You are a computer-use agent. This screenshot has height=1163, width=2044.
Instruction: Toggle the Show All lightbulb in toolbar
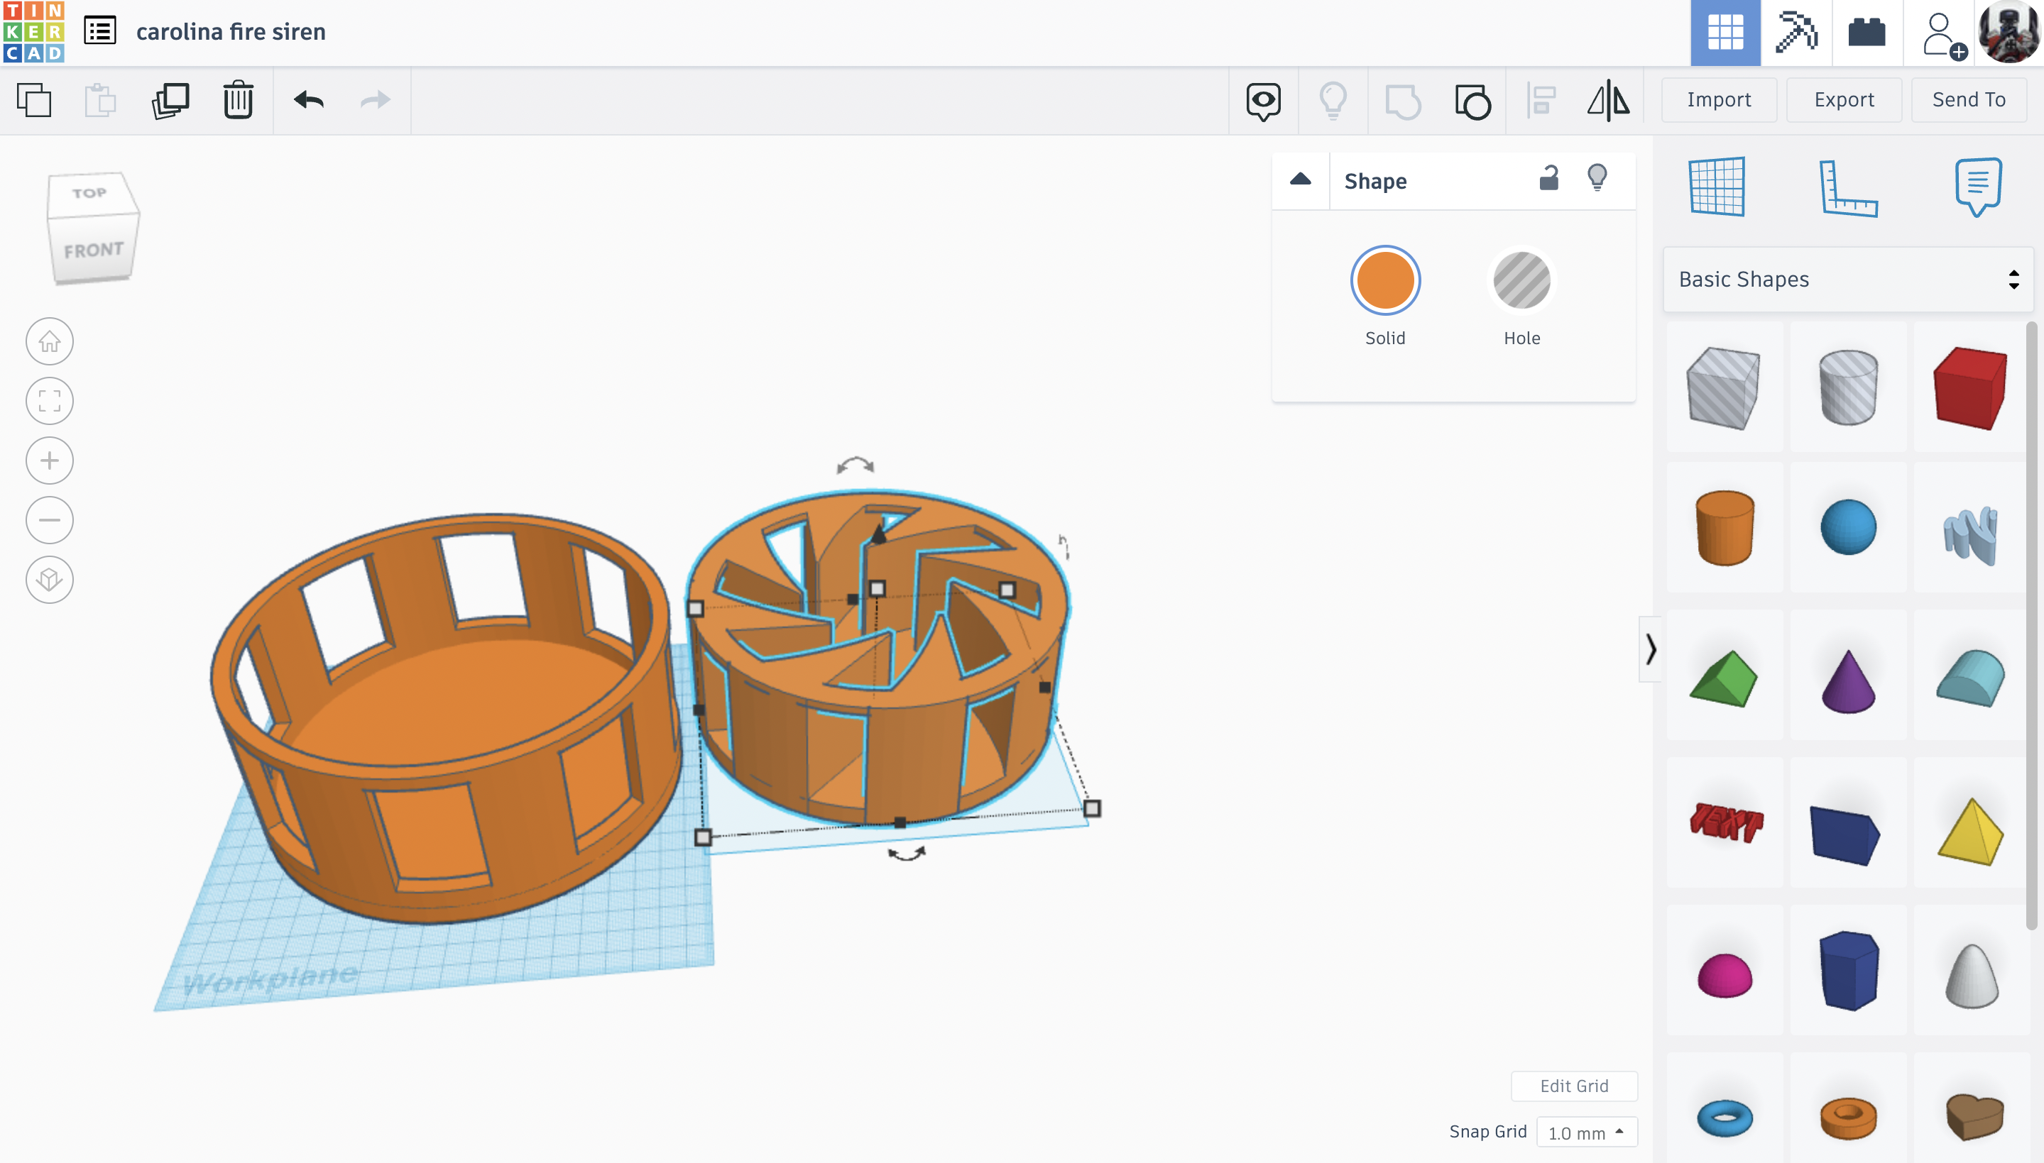(1333, 101)
